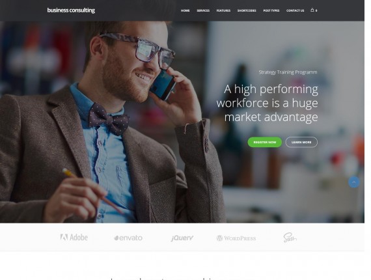Expand the Shortcodes navigation menu
The height and width of the screenshot is (280, 371).
point(247,10)
